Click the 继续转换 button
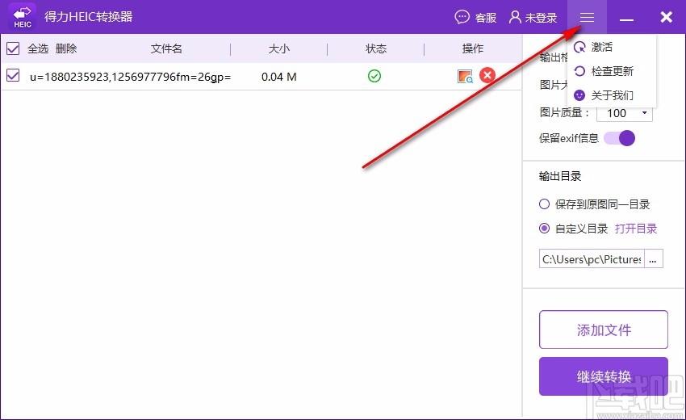Image resolution: width=686 pixels, height=420 pixels. (604, 376)
